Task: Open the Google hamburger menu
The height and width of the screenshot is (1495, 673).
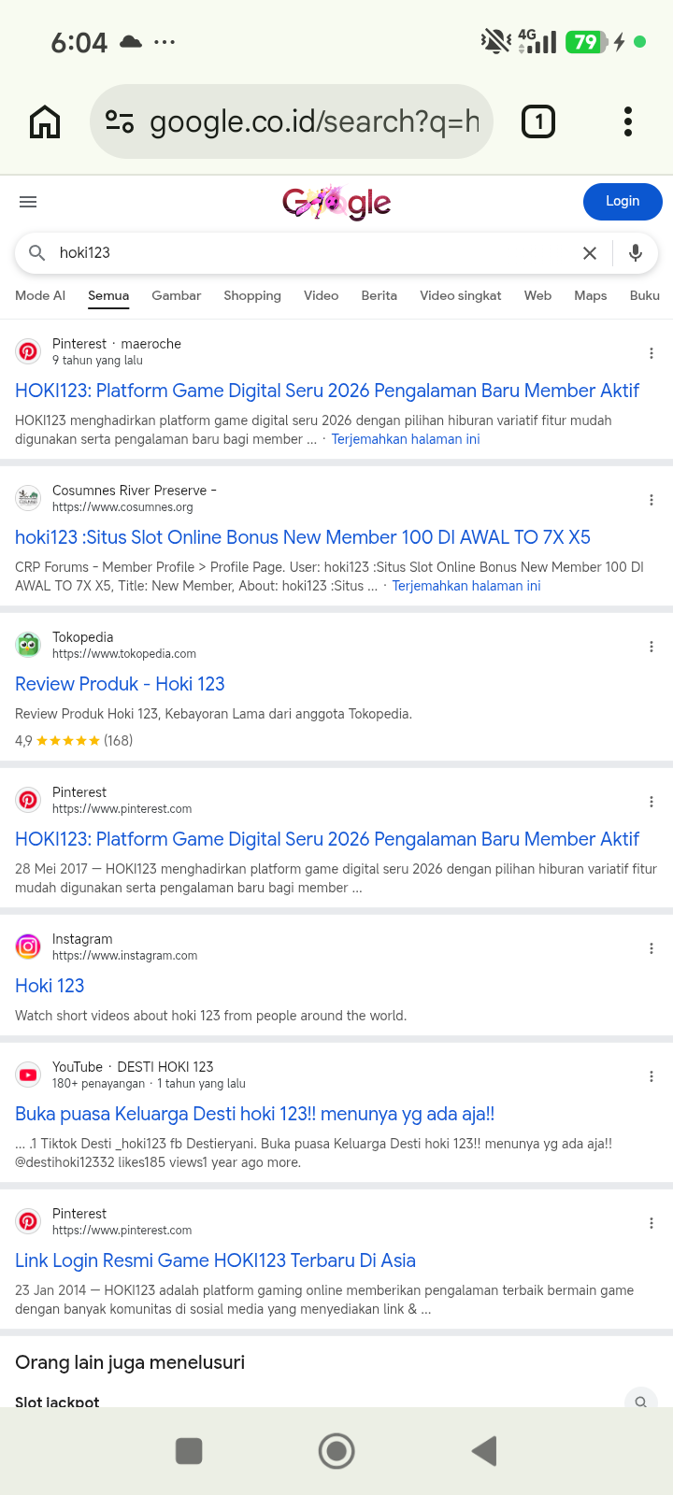Action: pyautogui.click(x=28, y=202)
